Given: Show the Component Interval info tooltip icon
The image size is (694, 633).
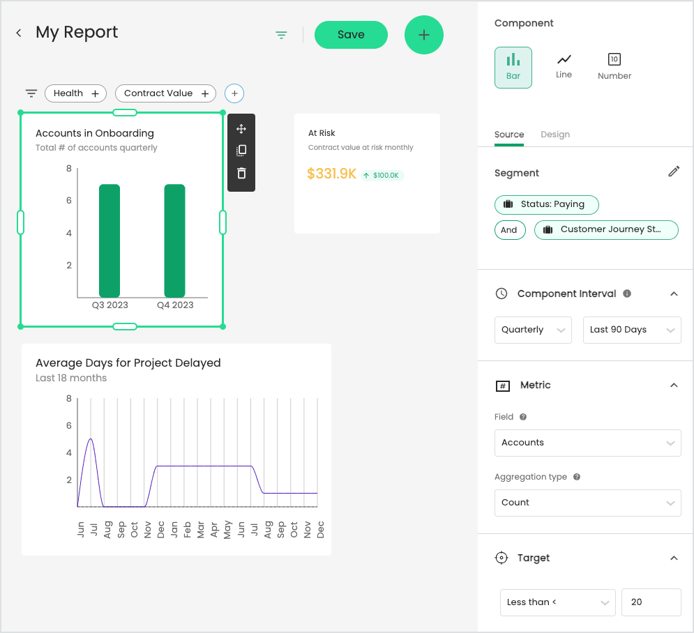Looking at the screenshot, I should pos(627,293).
